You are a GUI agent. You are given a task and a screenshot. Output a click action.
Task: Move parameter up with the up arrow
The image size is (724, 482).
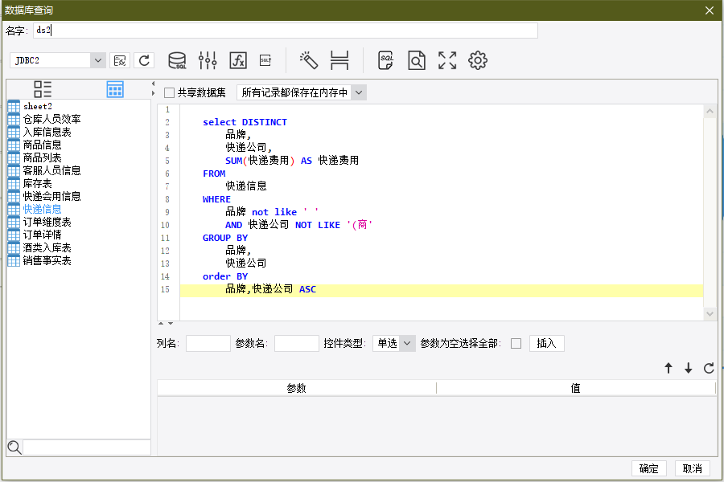[x=668, y=368]
